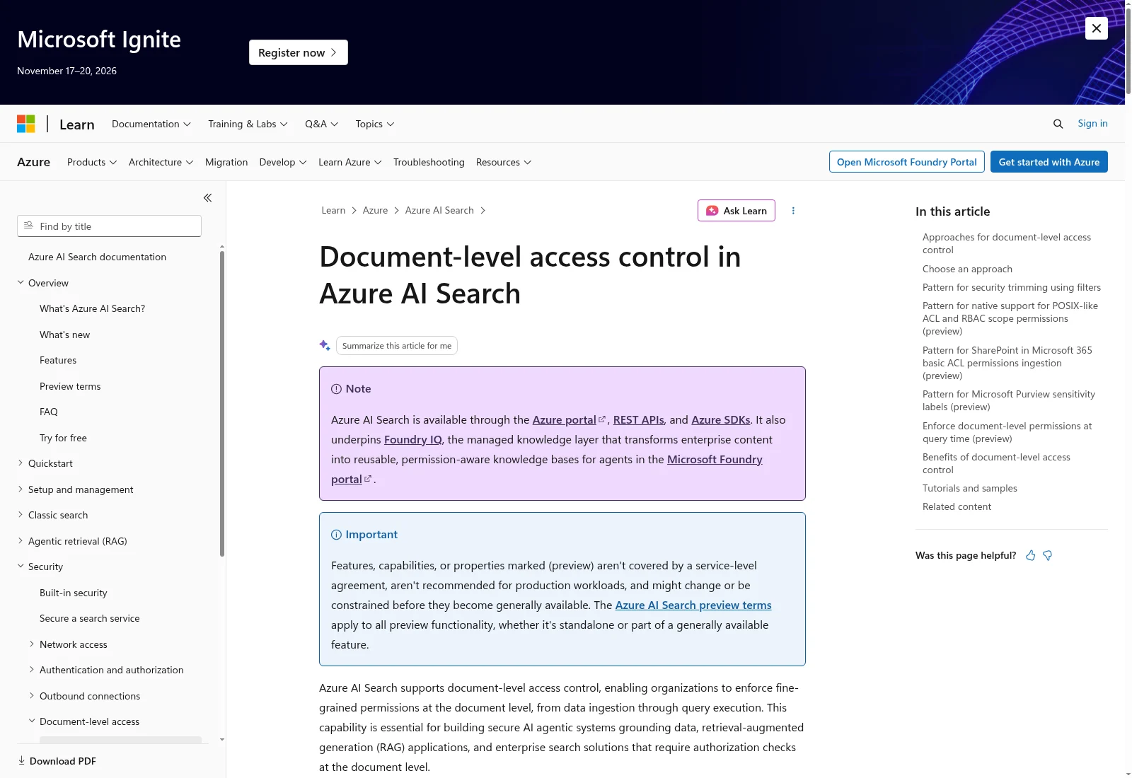Collapse the Security tree section
Screen dimensions: 1132x778
tap(21, 567)
